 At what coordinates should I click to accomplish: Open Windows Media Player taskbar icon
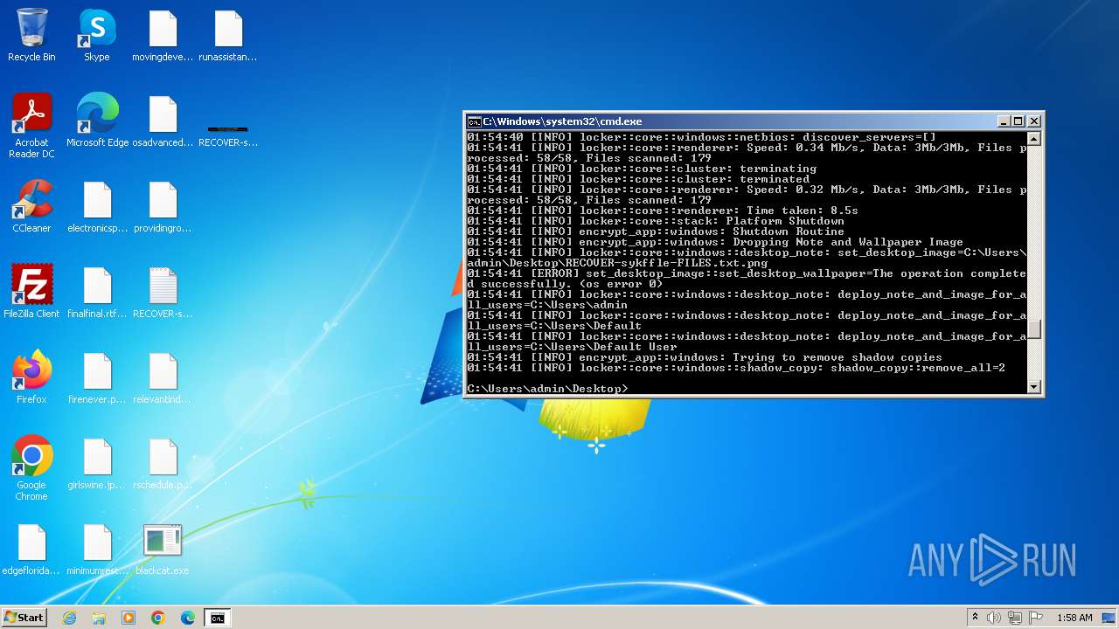click(129, 618)
